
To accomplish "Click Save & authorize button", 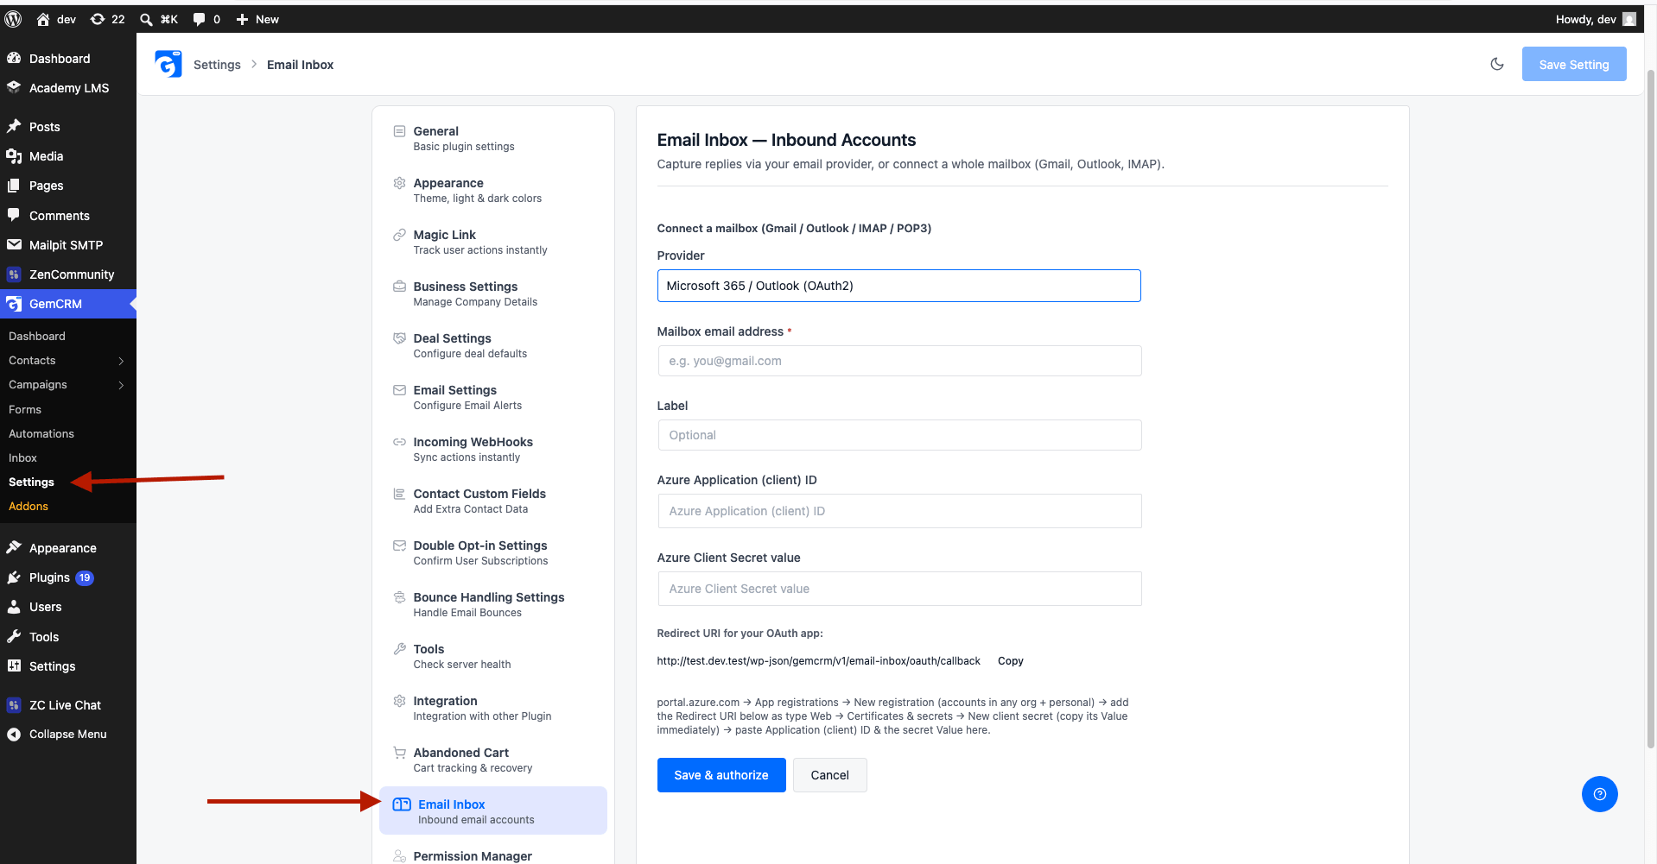I will pos(721,775).
